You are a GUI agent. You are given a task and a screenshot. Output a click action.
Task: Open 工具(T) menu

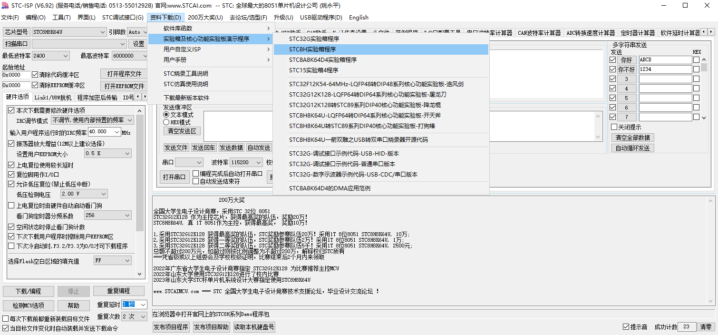click(61, 18)
